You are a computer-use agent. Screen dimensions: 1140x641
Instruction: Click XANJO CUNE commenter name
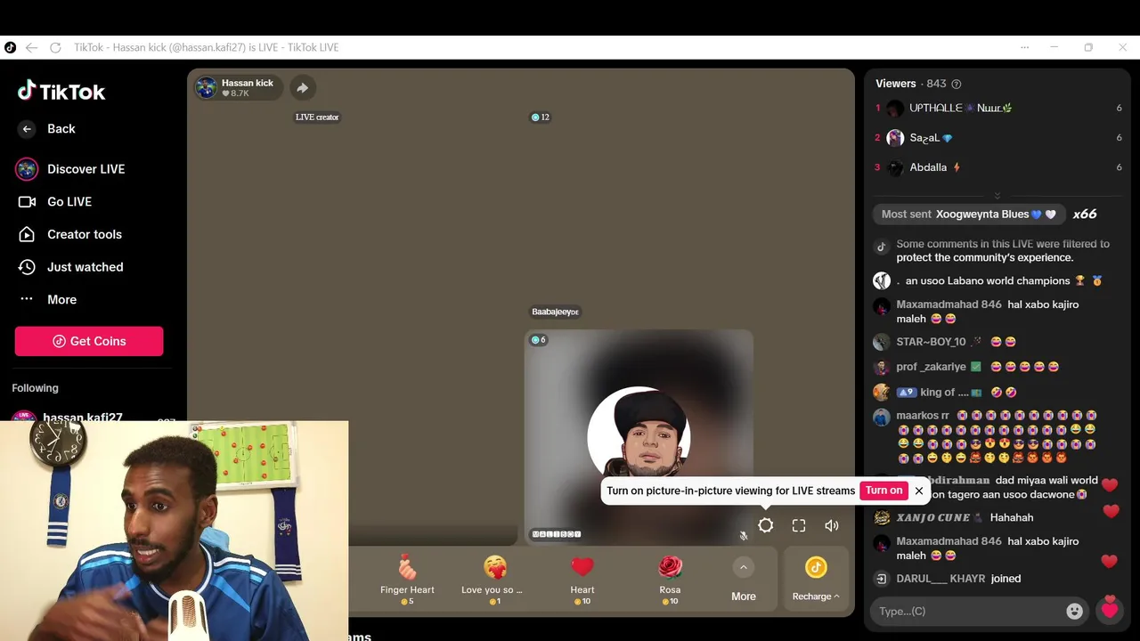tap(932, 517)
